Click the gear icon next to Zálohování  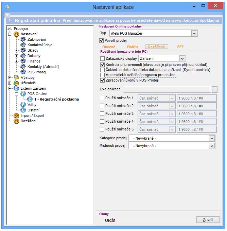click(x=23, y=39)
